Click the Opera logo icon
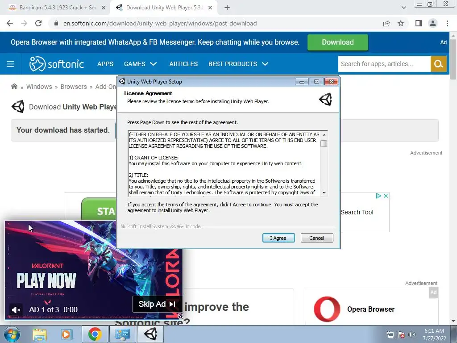 (327, 309)
